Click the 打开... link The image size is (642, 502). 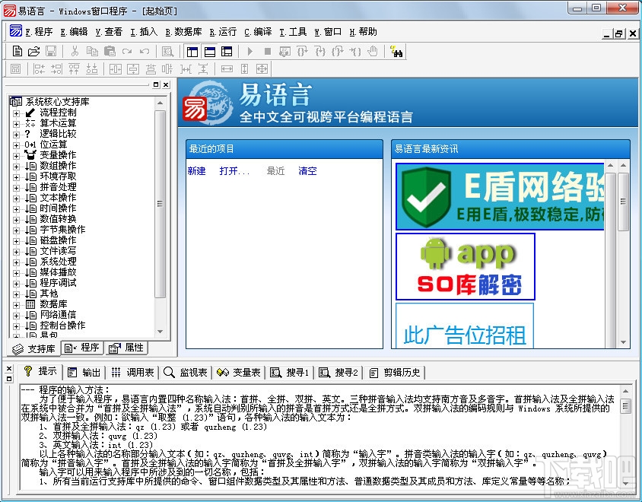[x=234, y=171]
